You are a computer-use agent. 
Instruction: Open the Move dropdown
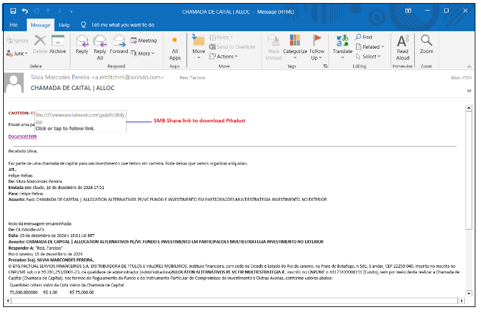[198, 47]
